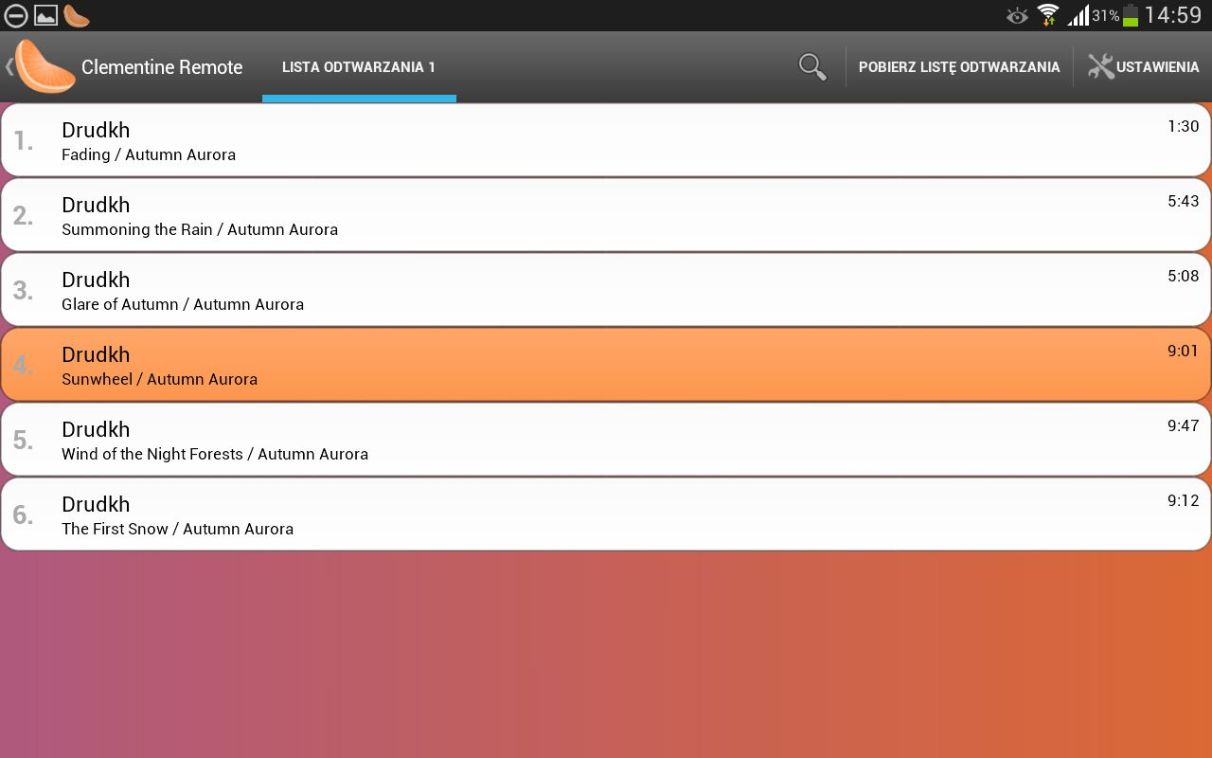Click track number 2.
This screenshot has width=1212, height=758.
[23, 216]
